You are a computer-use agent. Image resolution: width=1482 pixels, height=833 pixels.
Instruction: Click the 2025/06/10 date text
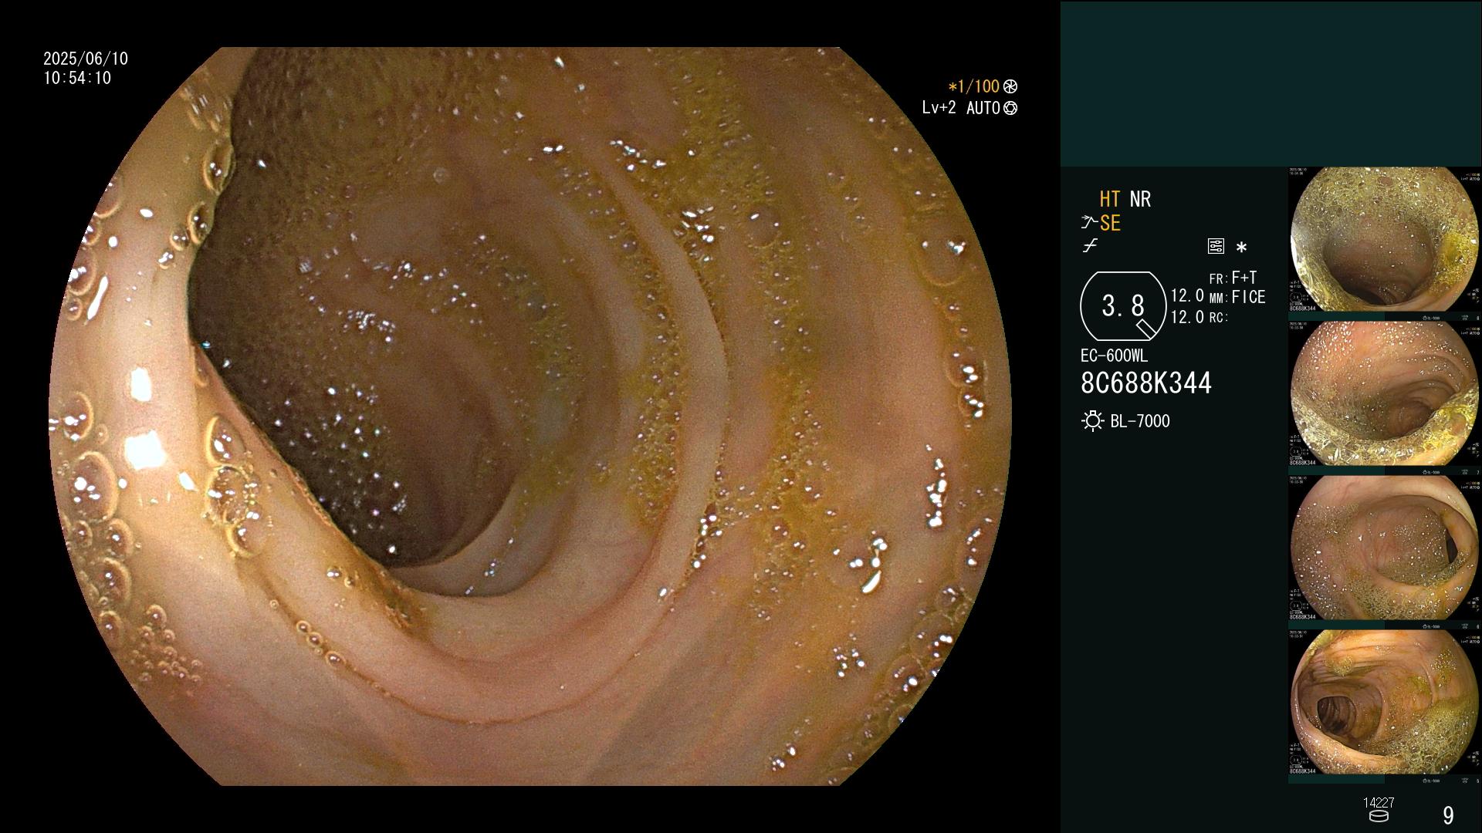pos(86,59)
